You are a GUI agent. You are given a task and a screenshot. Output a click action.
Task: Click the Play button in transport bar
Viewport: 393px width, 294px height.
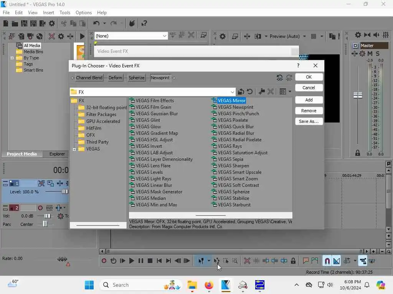click(131, 261)
